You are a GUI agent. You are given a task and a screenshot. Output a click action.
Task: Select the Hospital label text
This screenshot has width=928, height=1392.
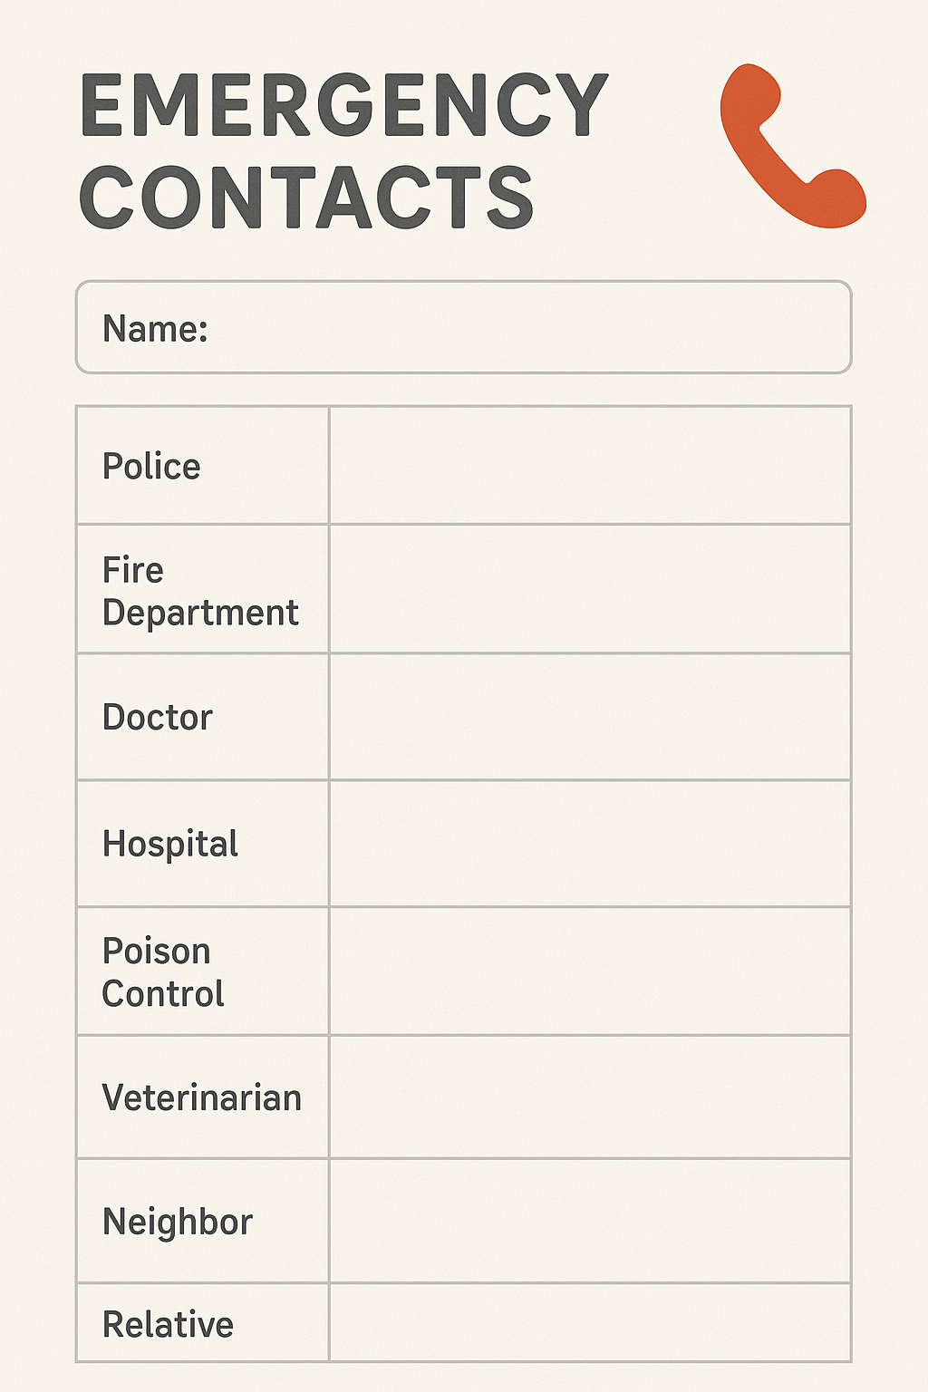(170, 844)
